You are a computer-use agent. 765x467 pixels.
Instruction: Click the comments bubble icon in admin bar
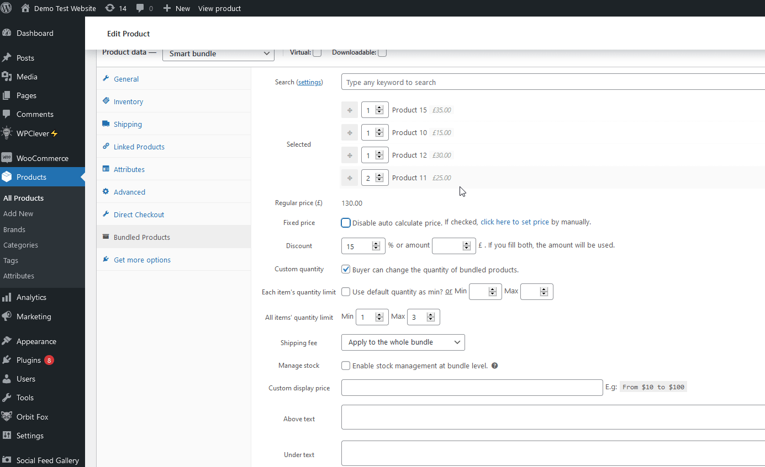click(140, 8)
